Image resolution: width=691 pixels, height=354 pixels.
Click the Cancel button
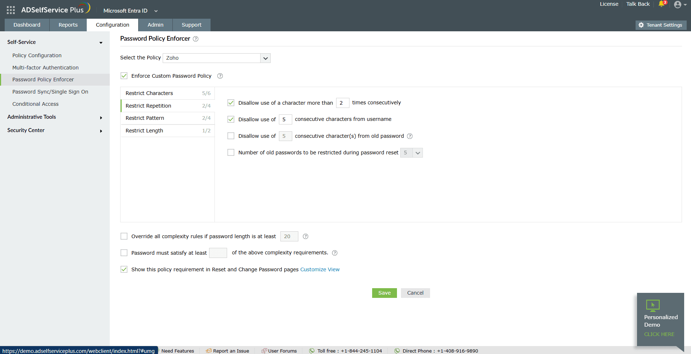pyautogui.click(x=415, y=293)
